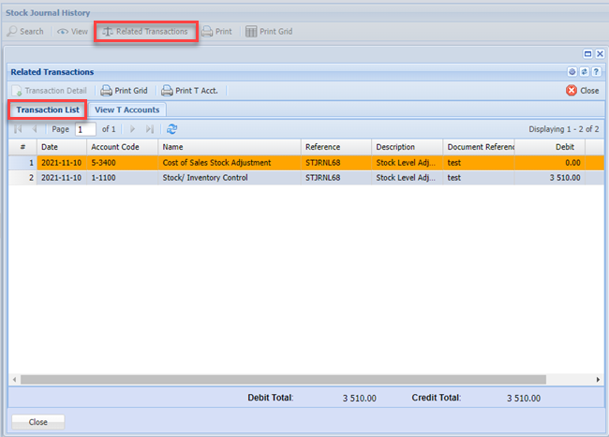Click the red Close icon button
Screen dimensions: 609x437
582,91
